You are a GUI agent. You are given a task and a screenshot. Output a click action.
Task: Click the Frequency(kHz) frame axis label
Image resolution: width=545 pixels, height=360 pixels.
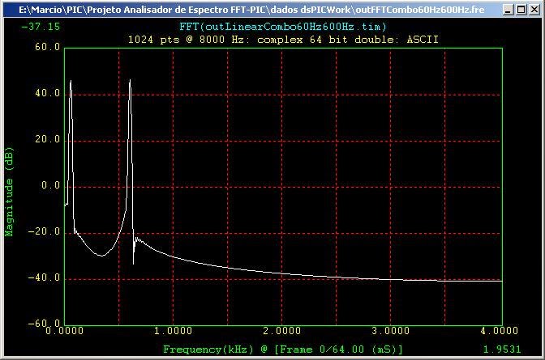[x=282, y=349]
